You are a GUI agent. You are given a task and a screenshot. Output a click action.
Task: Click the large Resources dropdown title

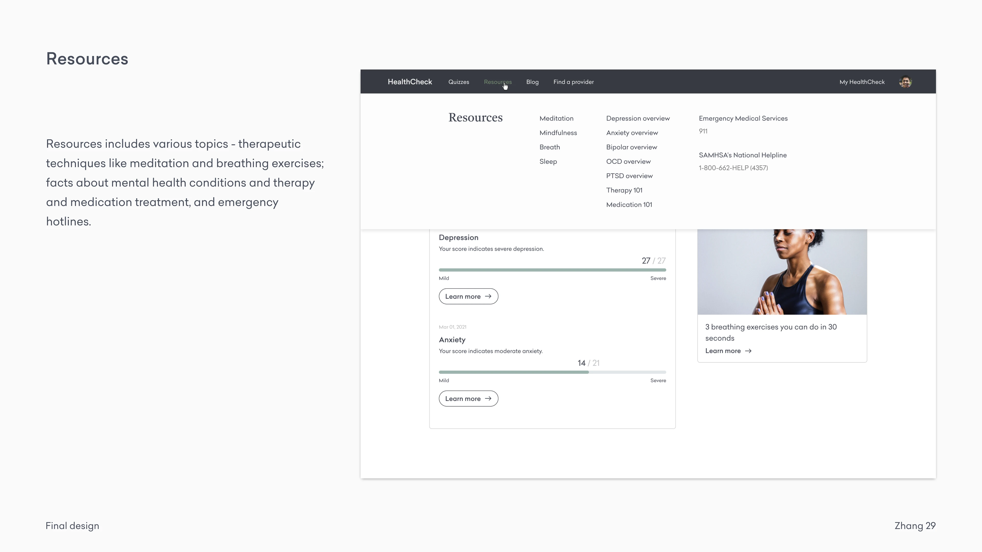(475, 118)
